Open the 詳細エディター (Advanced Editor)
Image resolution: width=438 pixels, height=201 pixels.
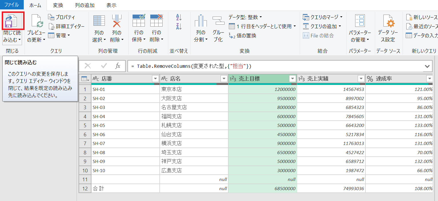[x=67, y=26]
